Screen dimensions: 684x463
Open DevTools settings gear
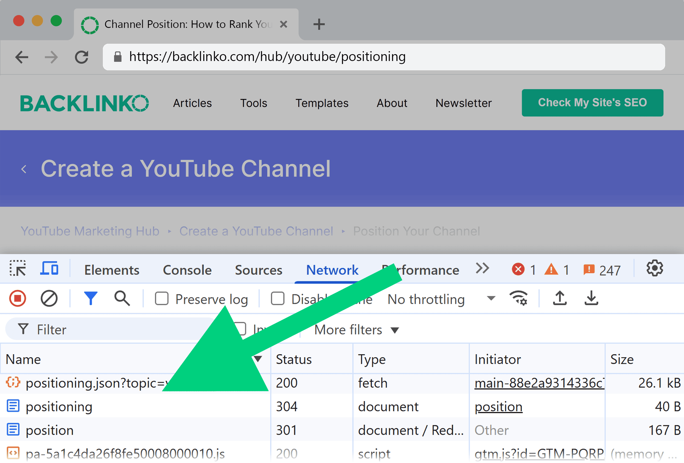pos(654,268)
